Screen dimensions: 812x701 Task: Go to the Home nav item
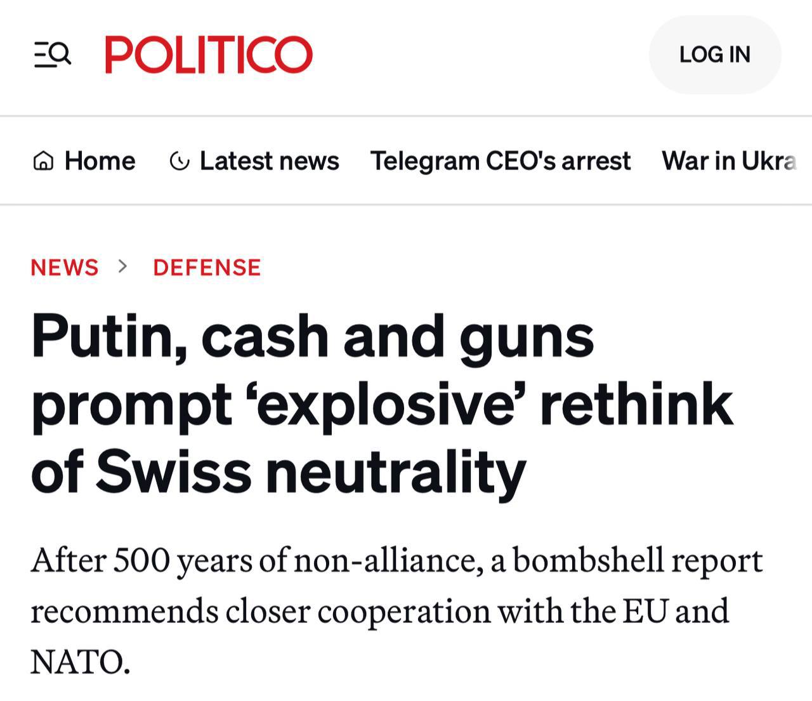tap(84, 161)
